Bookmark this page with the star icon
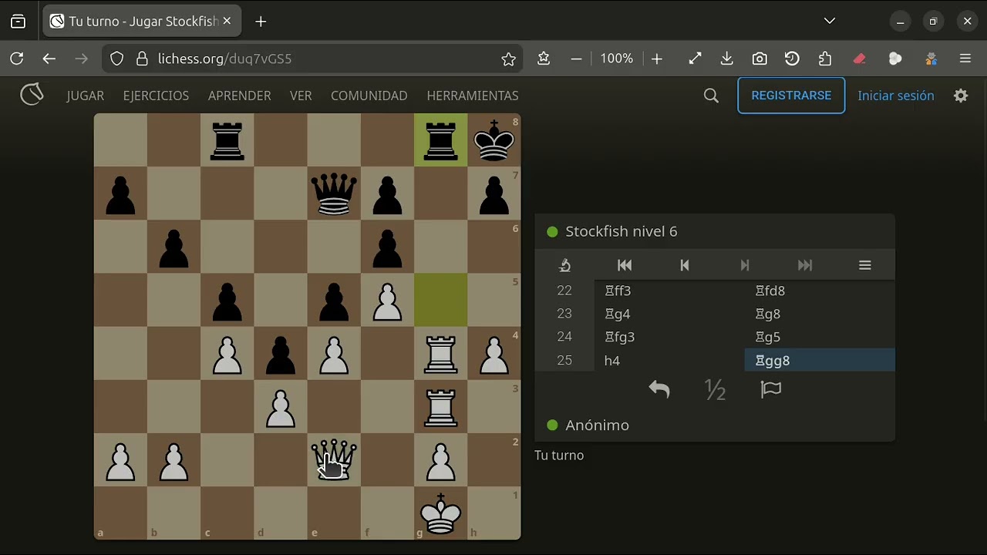Screen dimensions: 987x555 (x=508, y=59)
